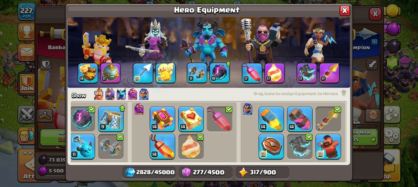418x187 pixels.
Task: Choose the level 11 Henchmen Puppet equipment
Action: pos(83,147)
